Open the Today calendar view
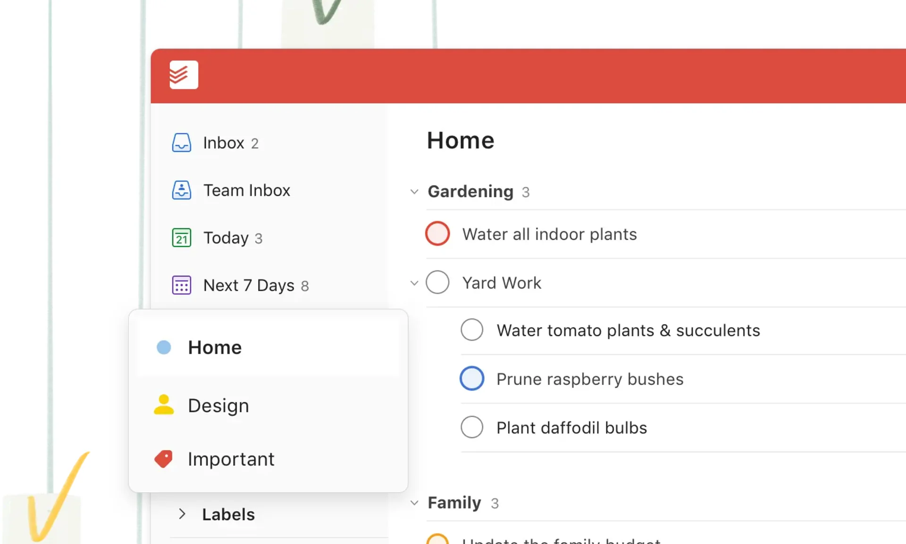This screenshot has height=544, width=906. (182, 238)
